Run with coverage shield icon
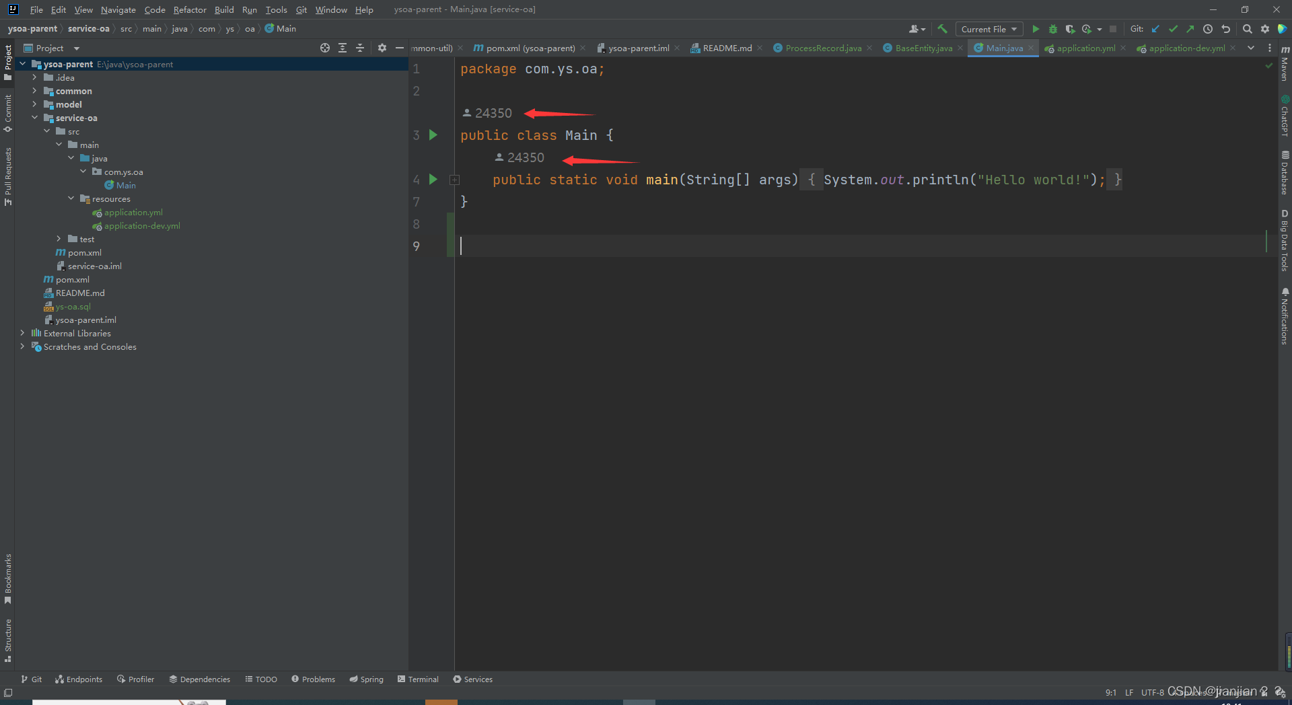Screen dimensions: 1292x705 click(1070, 29)
